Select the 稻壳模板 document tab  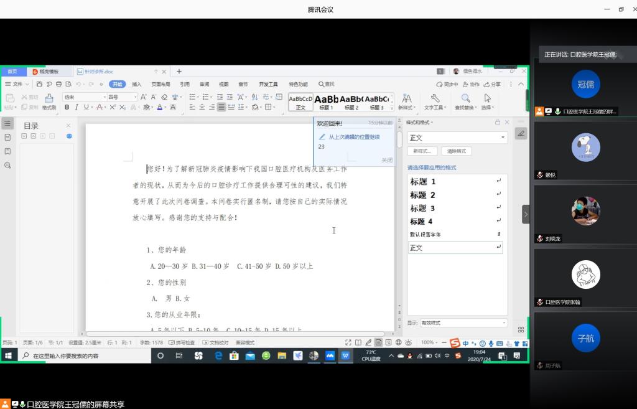(49, 72)
